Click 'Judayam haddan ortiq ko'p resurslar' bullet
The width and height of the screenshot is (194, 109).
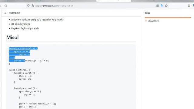(x=38, y=19)
